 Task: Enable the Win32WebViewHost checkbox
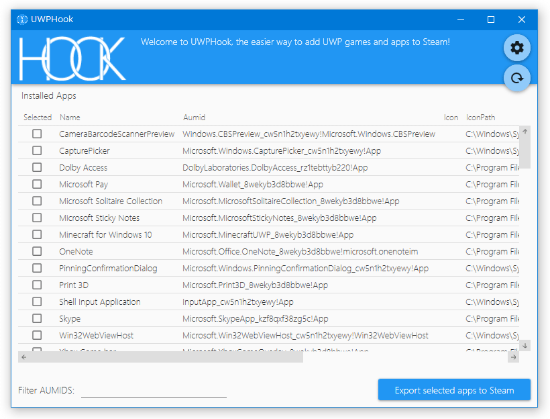point(37,336)
